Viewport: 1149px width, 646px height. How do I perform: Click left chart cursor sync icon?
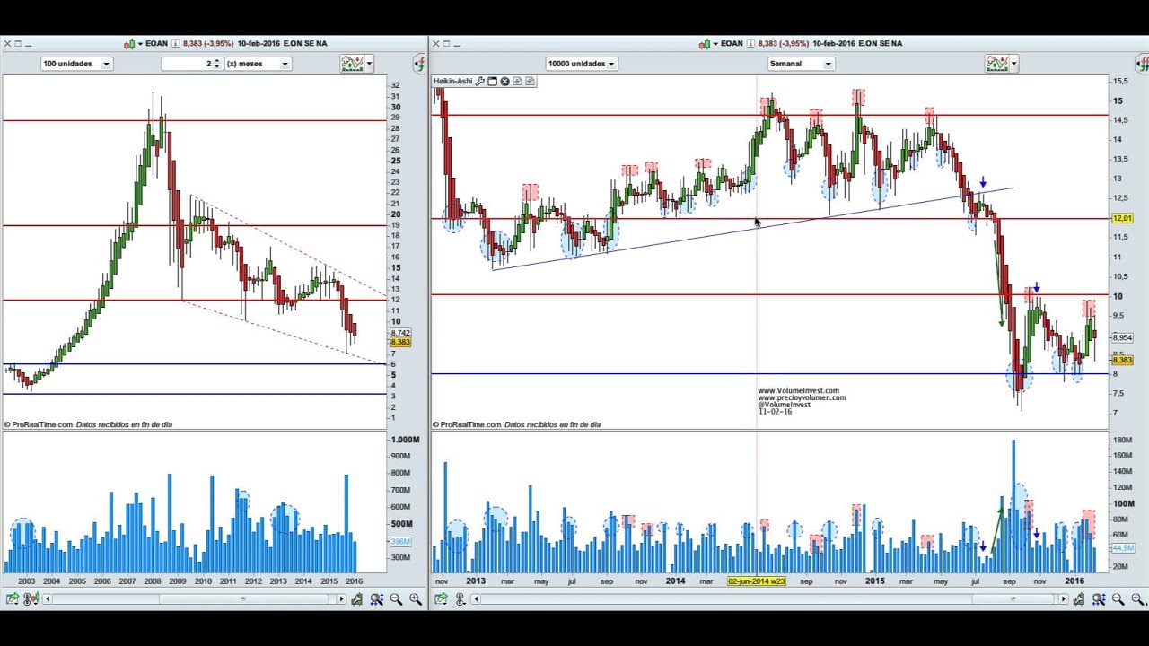(31, 599)
